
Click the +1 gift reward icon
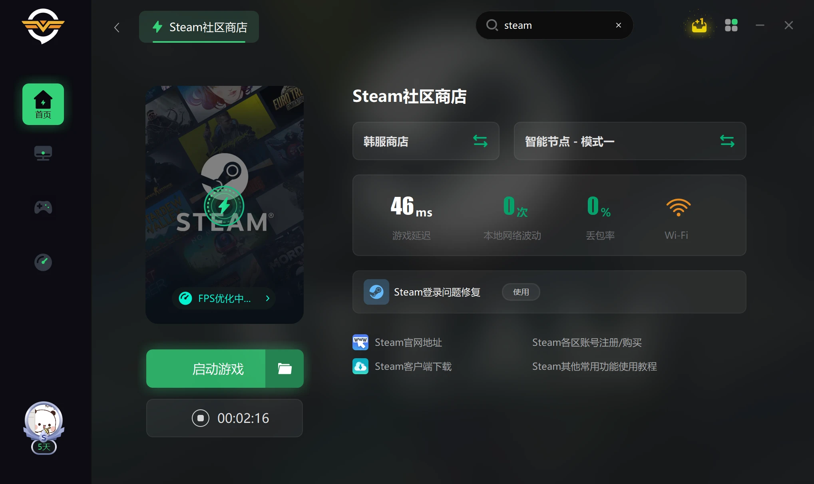(x=699, y=25)
